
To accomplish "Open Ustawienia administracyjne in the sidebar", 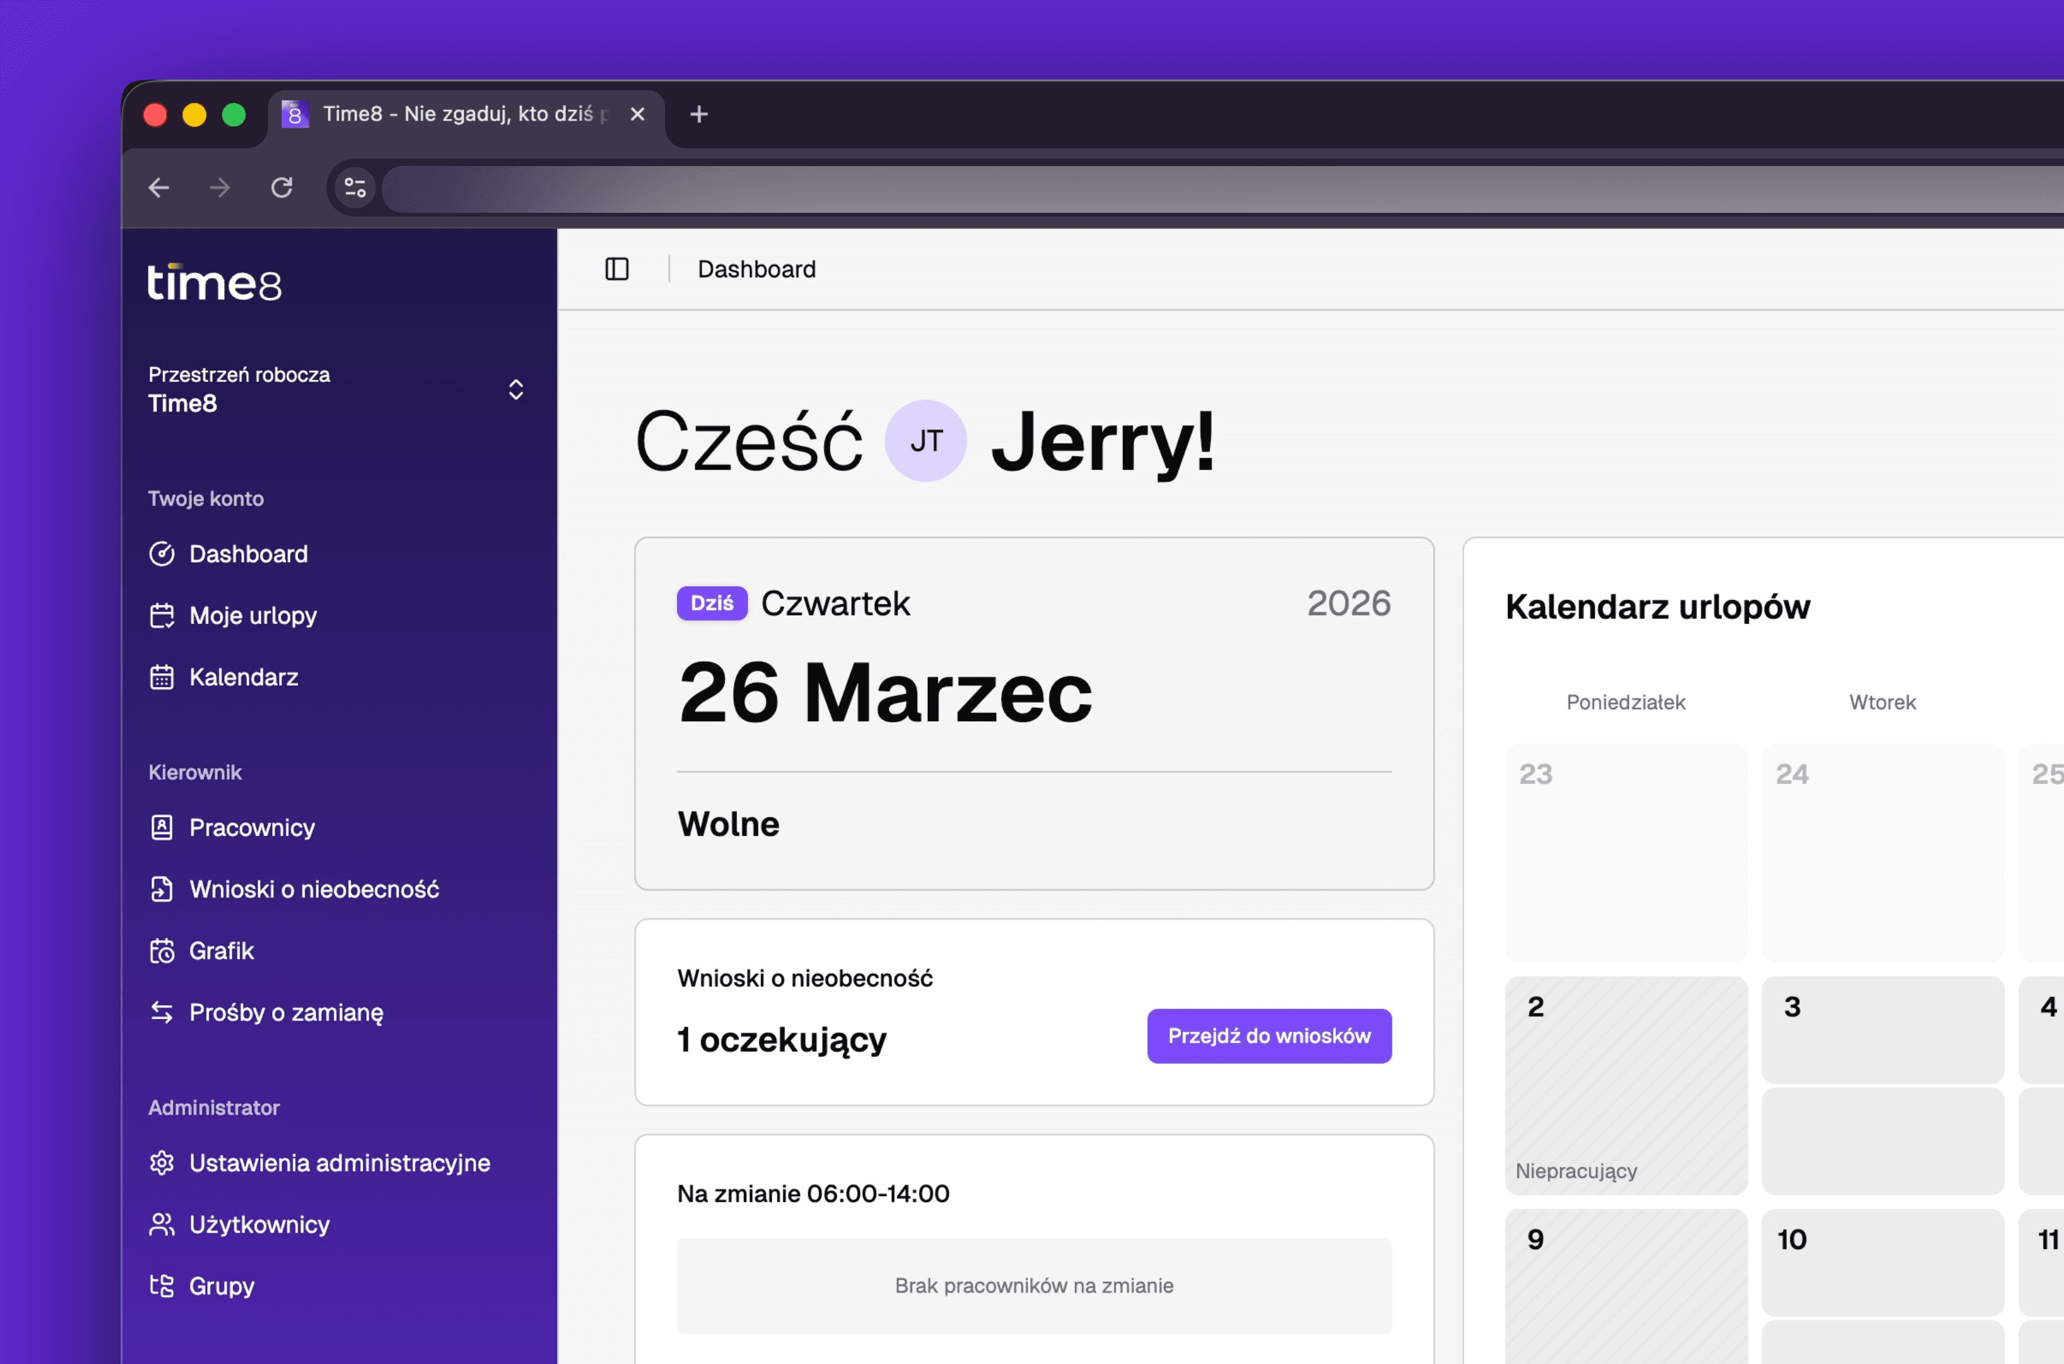I will pyautogui.click(x=339, y=1163).
